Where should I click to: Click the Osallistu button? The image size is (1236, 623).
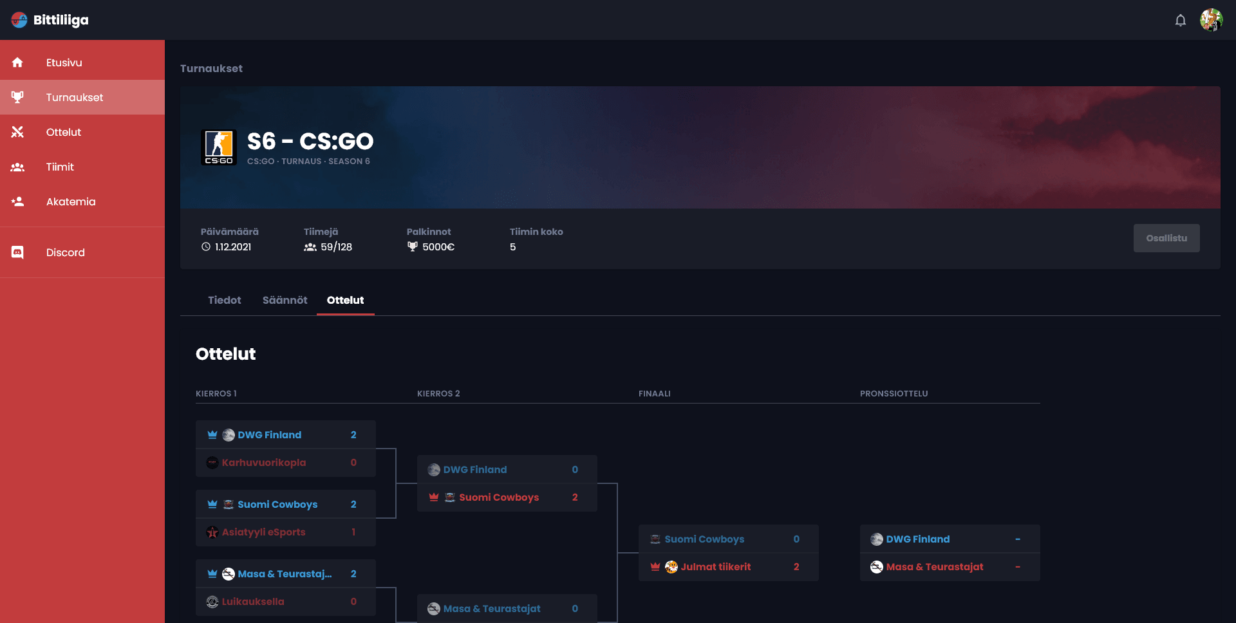click(1166, 238)
